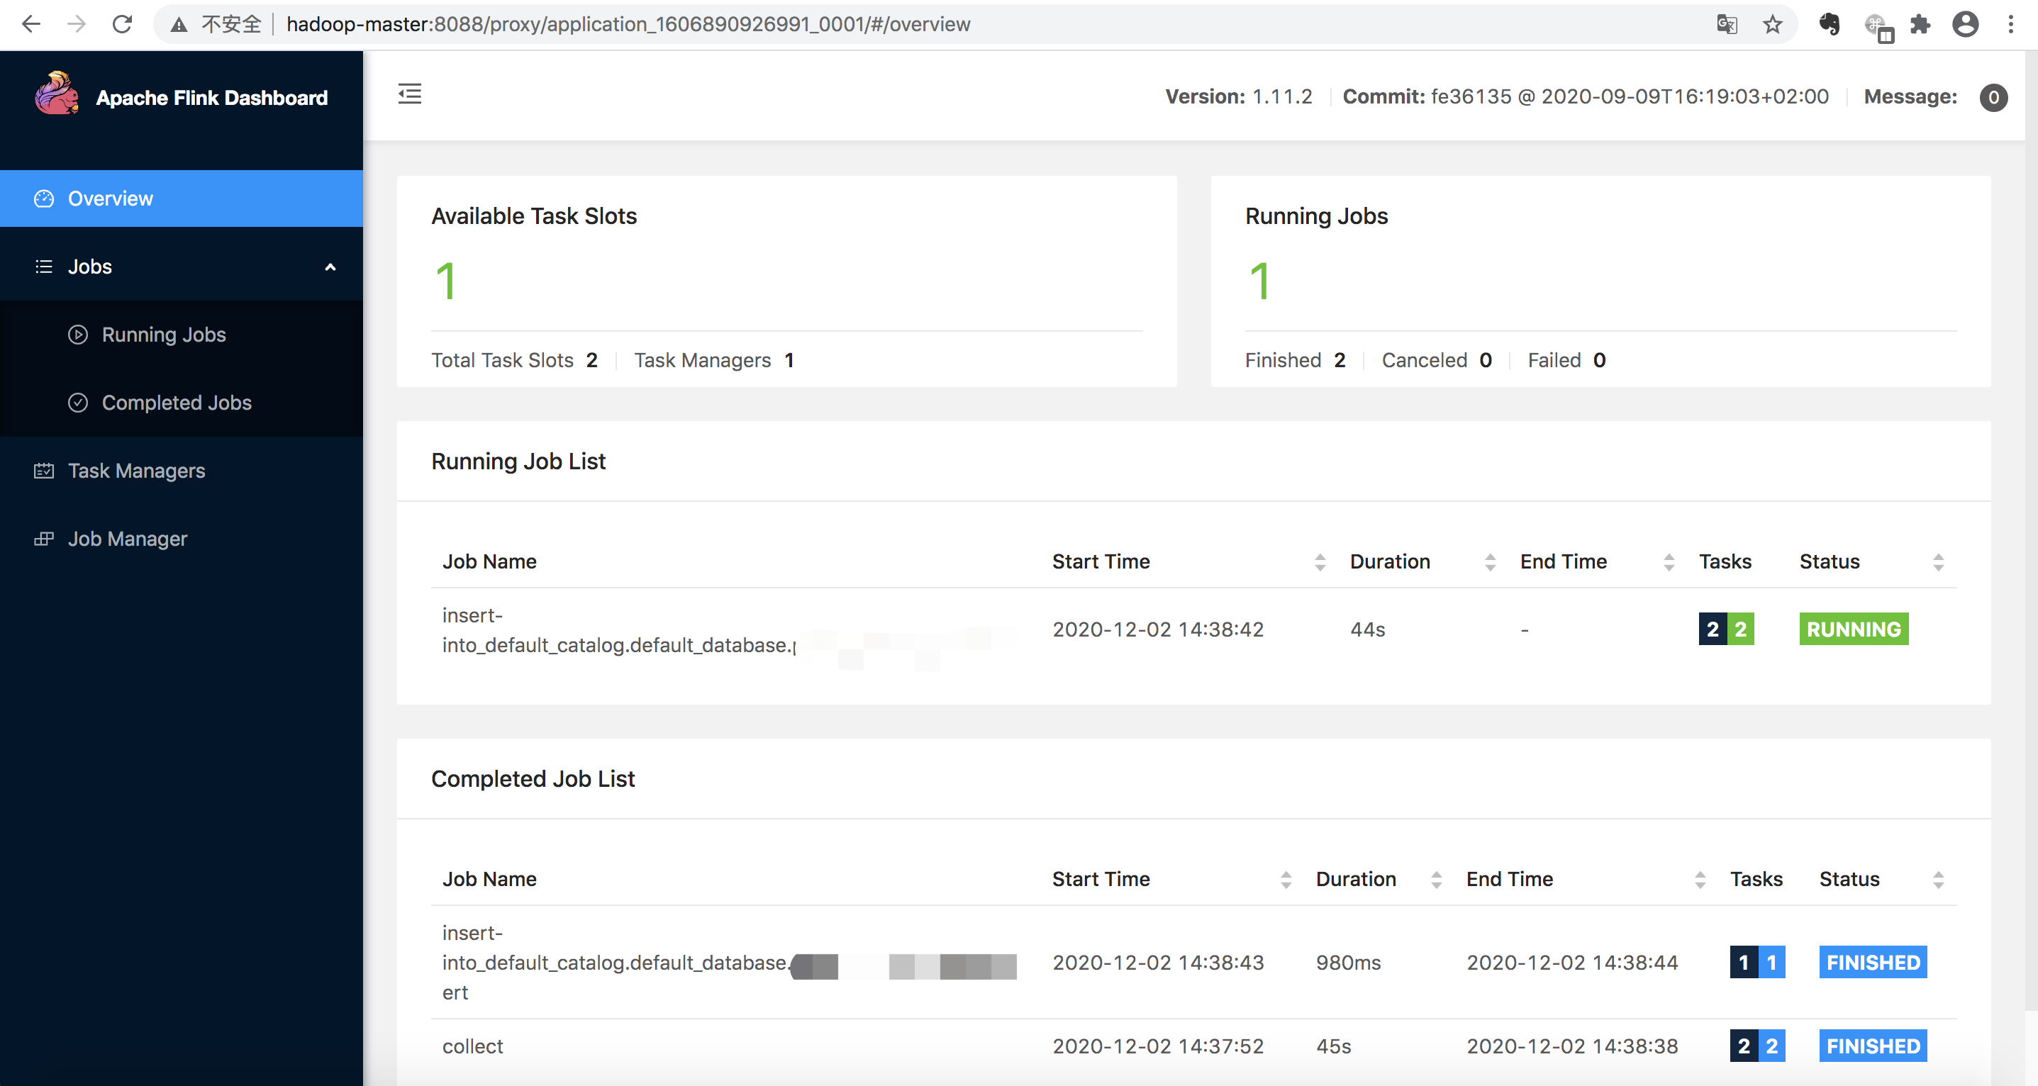2038x1086 pixels.
Task: Click the Running Jobs sidebar icon
Action: click(78, 334)
